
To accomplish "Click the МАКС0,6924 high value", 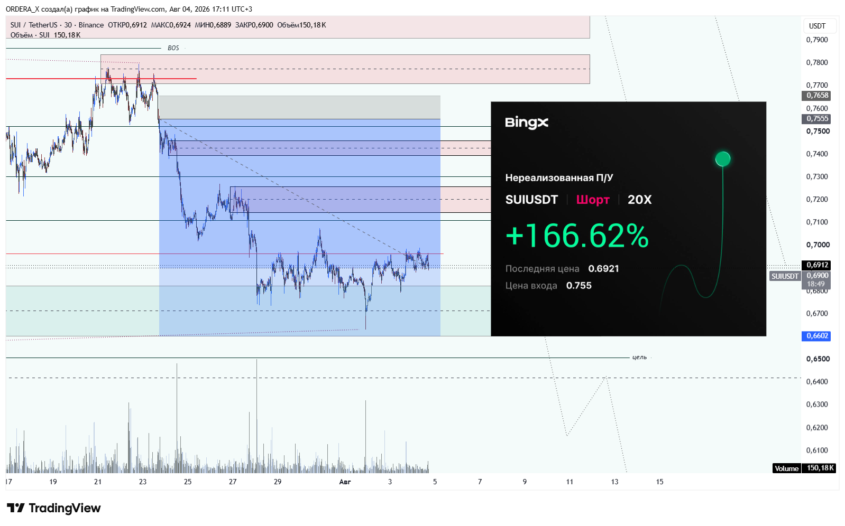I will click(x=171, y=25).
